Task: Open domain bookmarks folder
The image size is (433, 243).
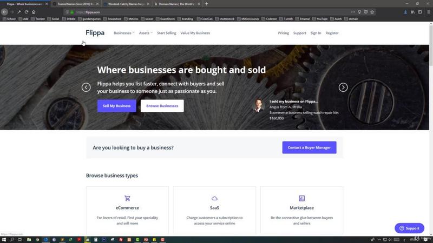Action: tap(351, 19)
